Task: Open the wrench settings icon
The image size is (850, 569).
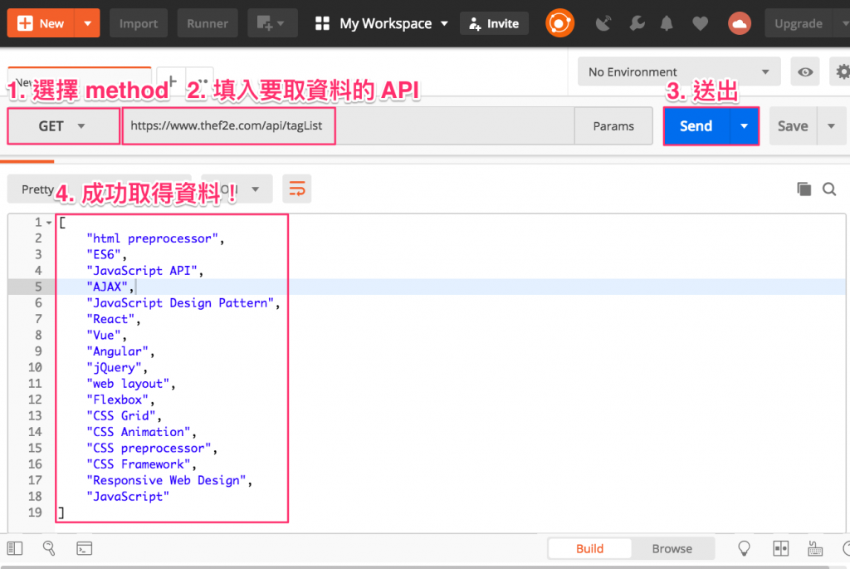Action: click(x=637, y=23)
